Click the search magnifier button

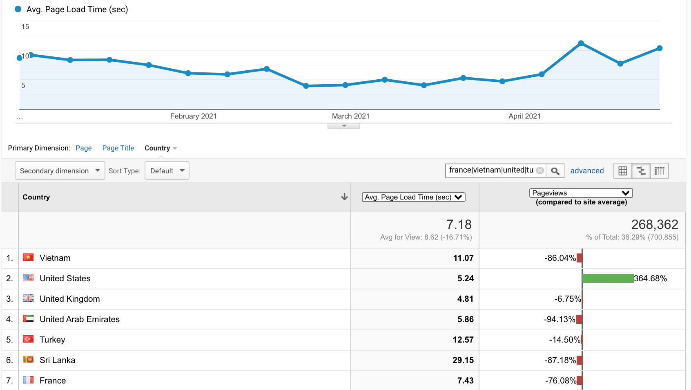point(555,171)
